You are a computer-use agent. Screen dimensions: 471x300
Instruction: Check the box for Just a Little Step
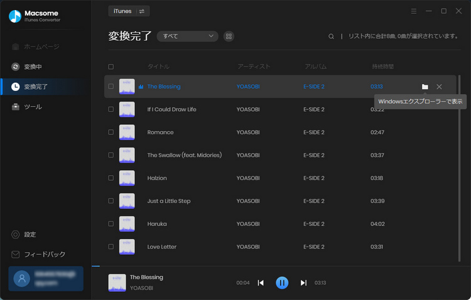point(111,201)
